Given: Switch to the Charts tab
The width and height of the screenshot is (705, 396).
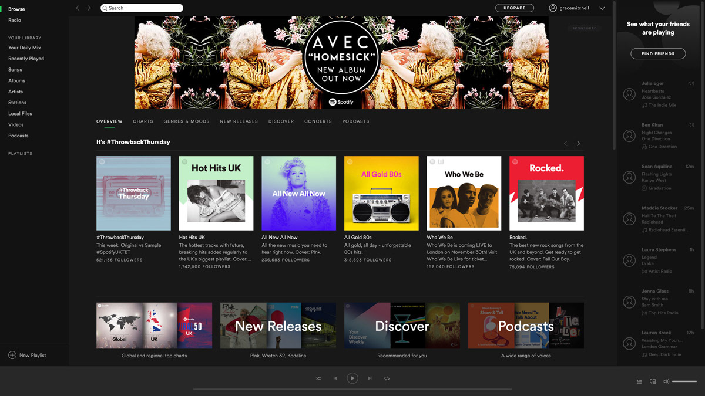Looking at the screenshot, I should click(143, 121).
